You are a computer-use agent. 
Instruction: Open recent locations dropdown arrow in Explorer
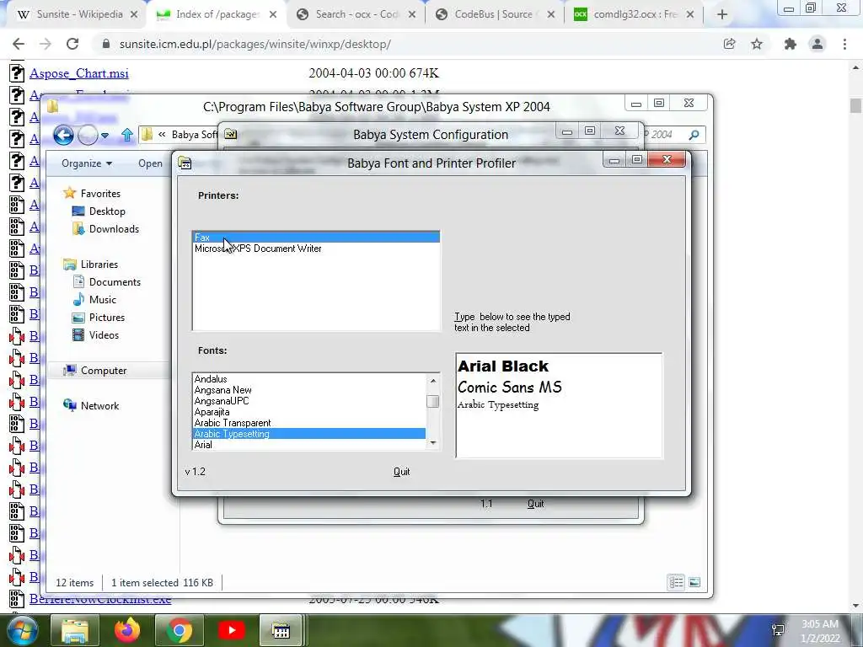(105, 136)
